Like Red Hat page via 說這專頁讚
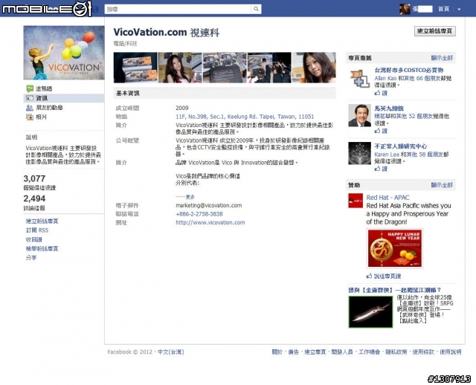This screenshot has width=476, height=385. tap(384, 276)
